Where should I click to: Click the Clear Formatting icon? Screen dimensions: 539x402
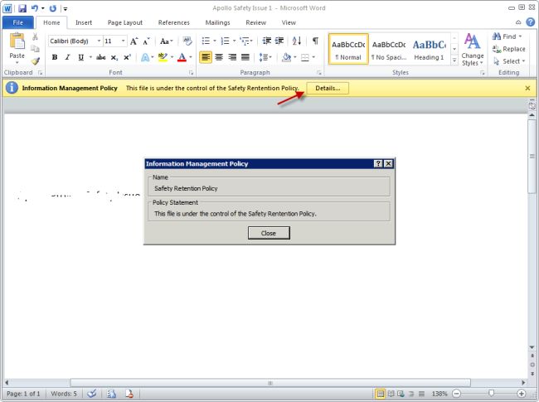[x=187, y=41]
